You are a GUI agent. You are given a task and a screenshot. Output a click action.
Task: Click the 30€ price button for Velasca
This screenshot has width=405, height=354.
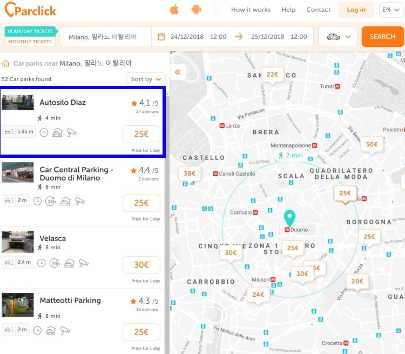[141, 265]
